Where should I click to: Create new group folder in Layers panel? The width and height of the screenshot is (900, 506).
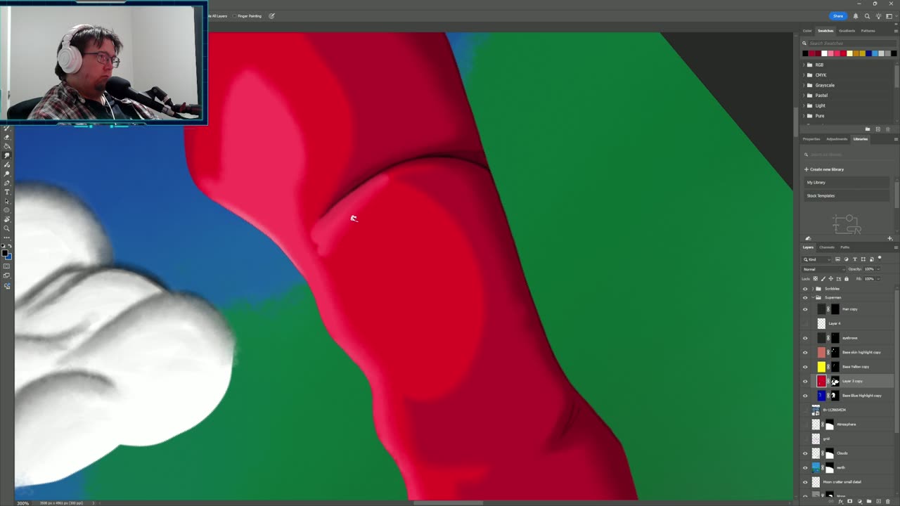click(869, 501)
